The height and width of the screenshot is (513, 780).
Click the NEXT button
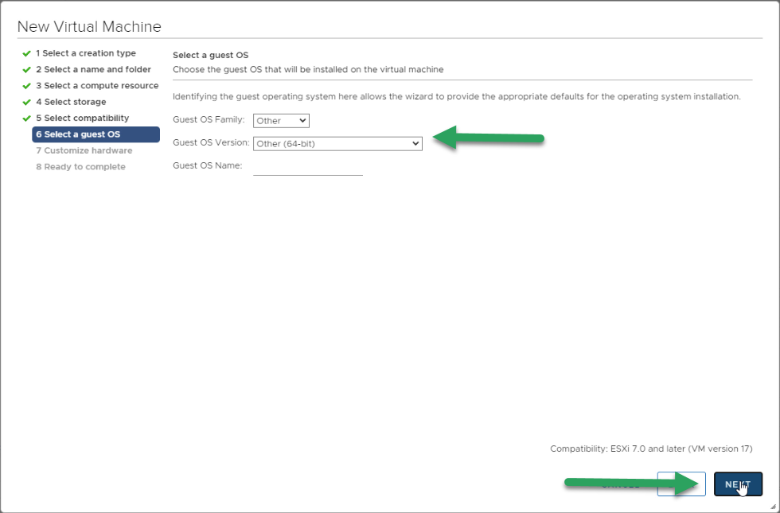click(738, 484)
